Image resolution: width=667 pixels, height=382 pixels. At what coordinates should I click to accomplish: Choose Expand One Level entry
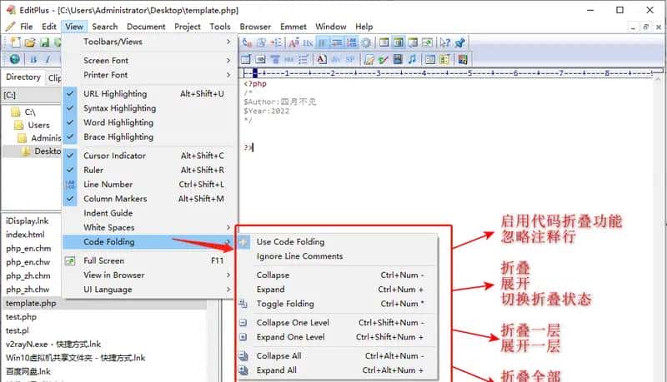[338, 337]
